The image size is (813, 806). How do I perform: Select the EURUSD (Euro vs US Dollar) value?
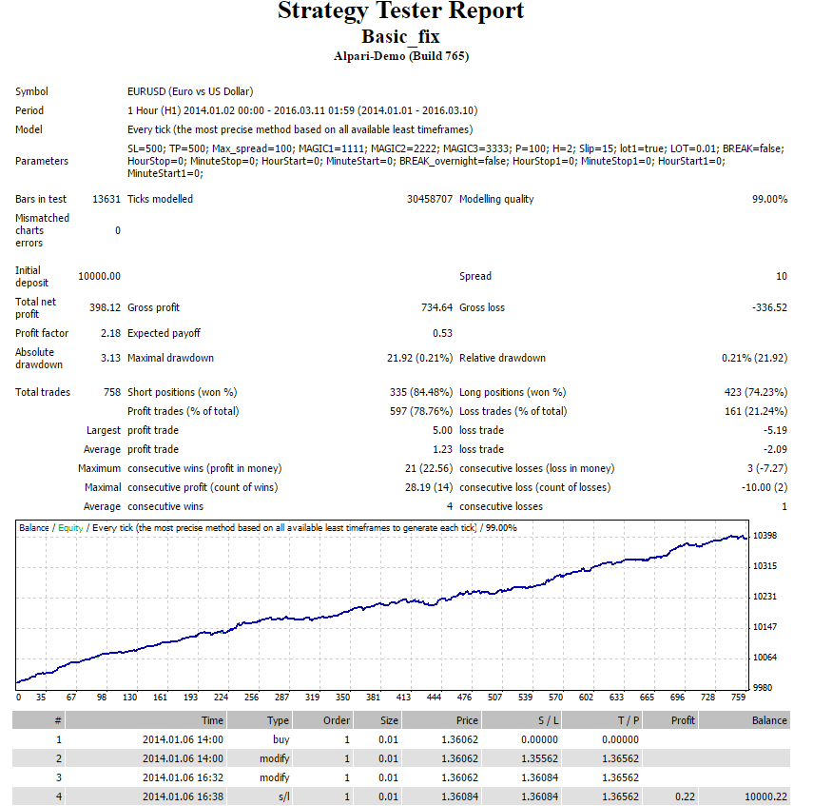click(x=190, y=92)
